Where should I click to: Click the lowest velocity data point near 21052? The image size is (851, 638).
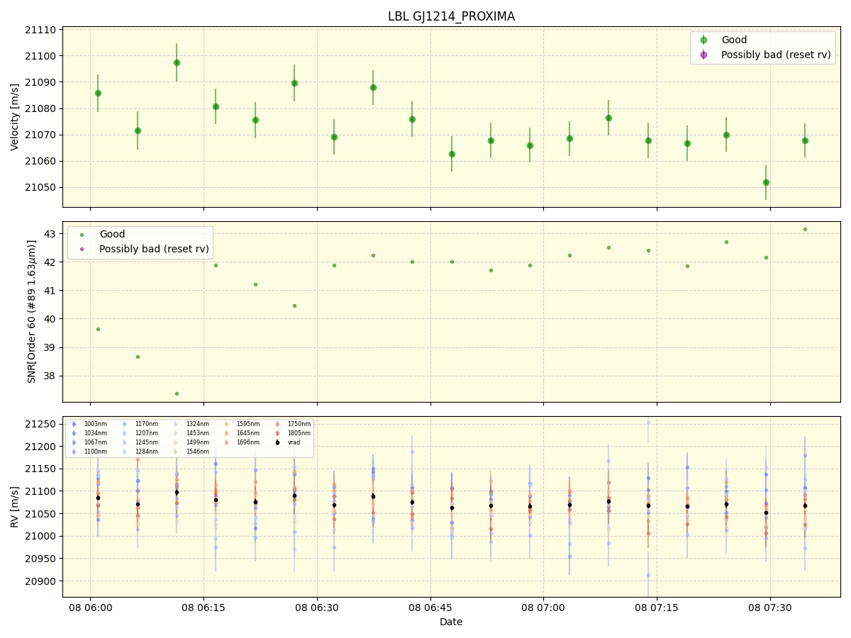tap(766, 182)
